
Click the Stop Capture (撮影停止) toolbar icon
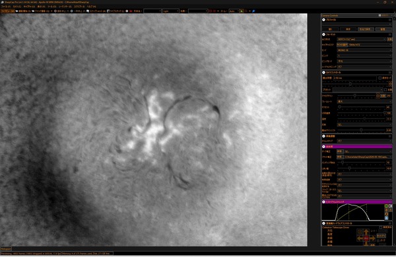55,11
